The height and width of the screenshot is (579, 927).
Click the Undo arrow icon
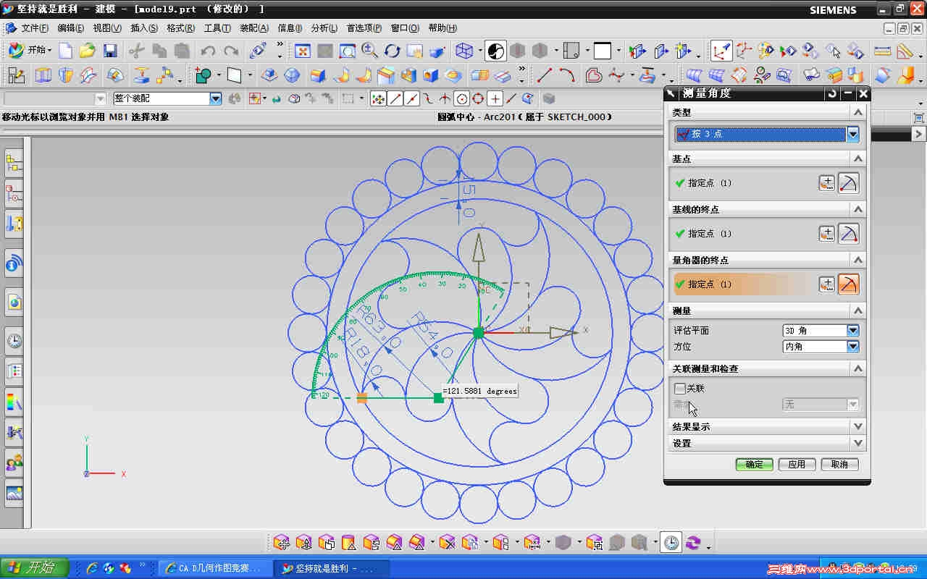click(x=208, y=51)
